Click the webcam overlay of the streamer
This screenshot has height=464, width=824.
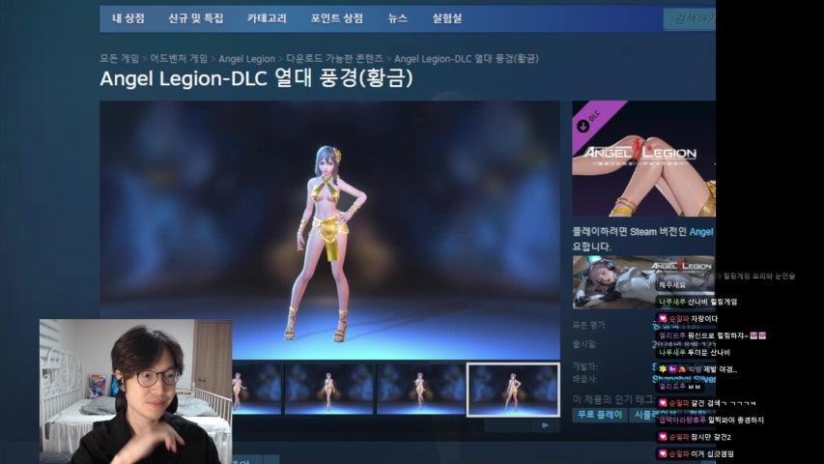point(135,391)
